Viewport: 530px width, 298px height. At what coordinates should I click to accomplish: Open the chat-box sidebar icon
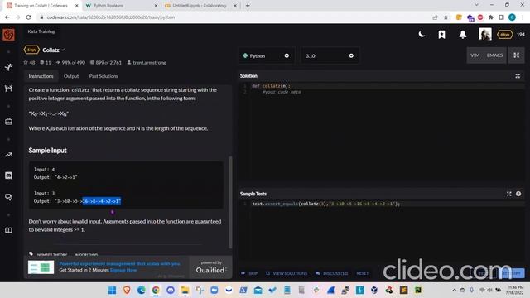(x=8, y=175)
